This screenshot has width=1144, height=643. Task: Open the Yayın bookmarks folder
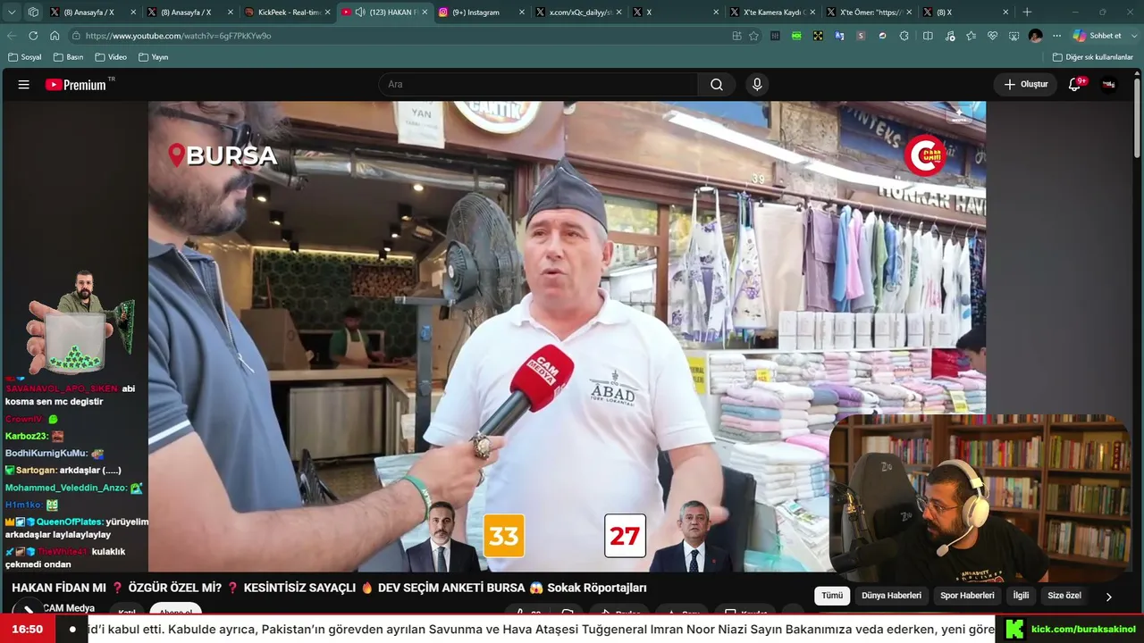(x=154, y=57)
